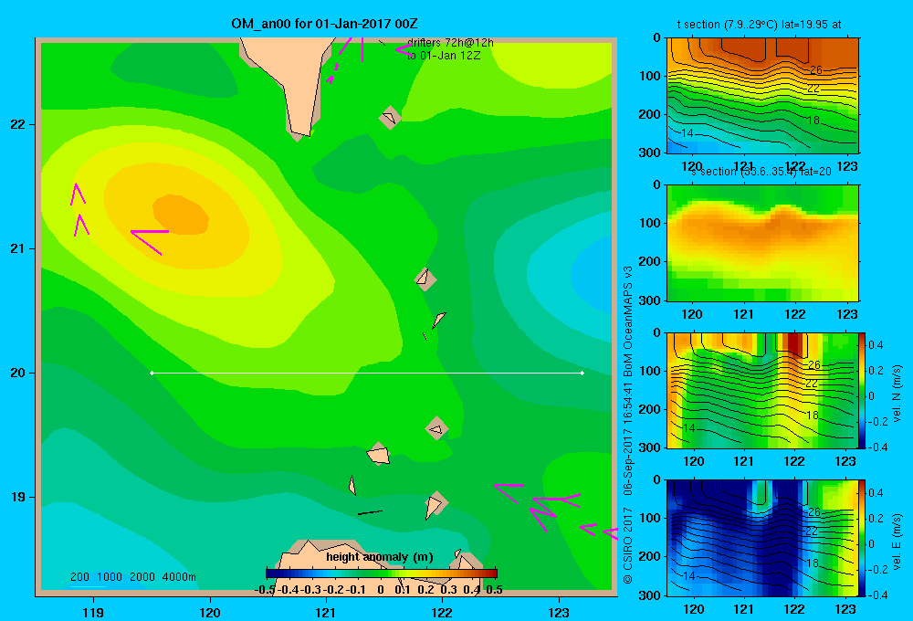913x621 pixels.
Task: Click latitude label 19 on the main map
Action: (18, 497)
